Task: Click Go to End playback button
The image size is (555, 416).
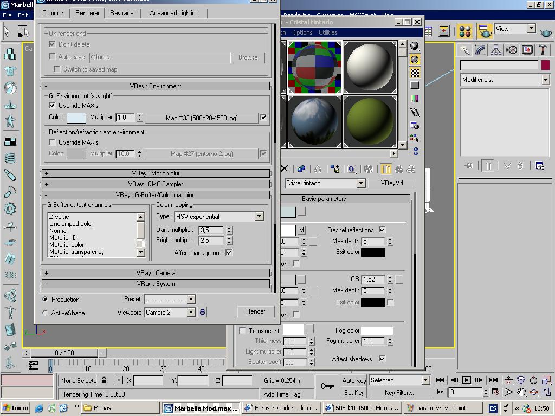Action: [493, 380]
